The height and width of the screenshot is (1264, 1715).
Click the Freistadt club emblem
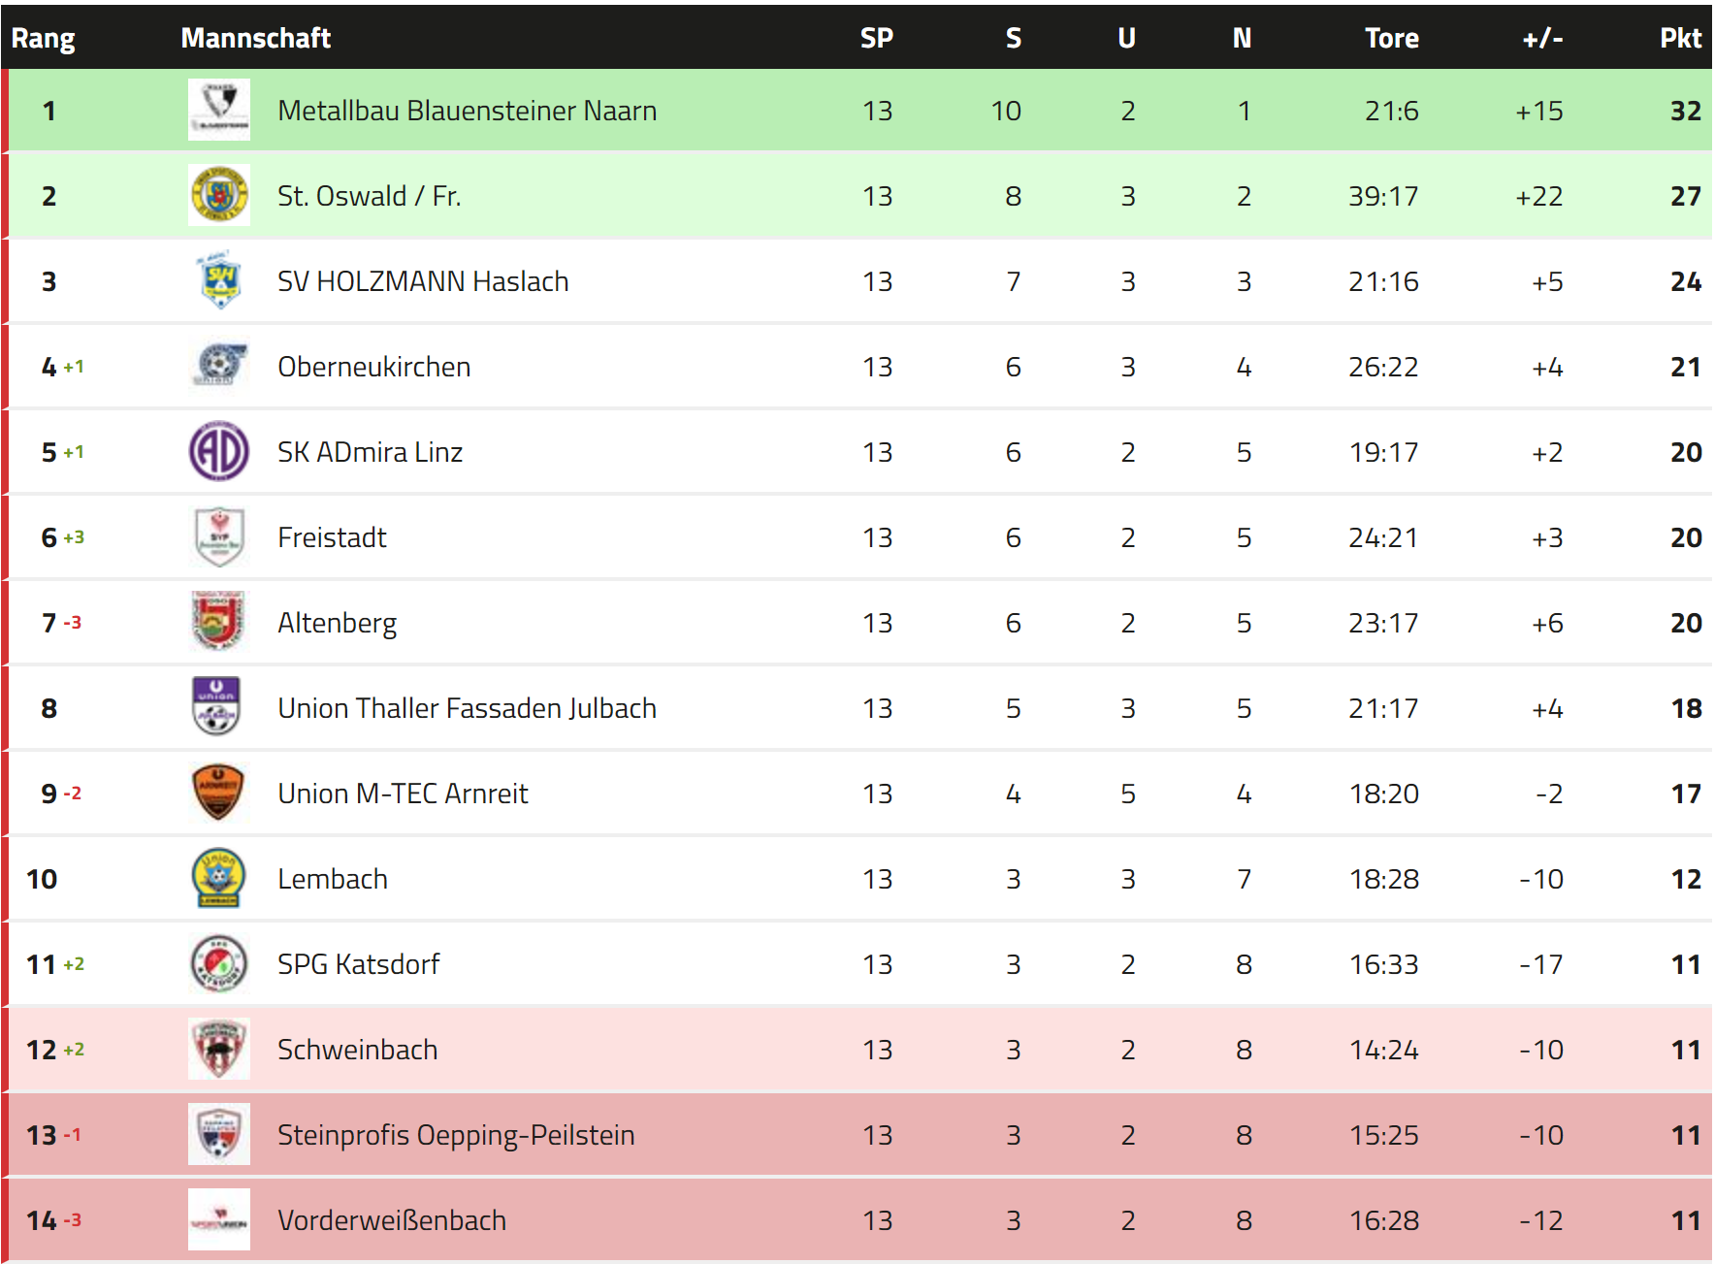pyautogui.click(x=219, y=537)
